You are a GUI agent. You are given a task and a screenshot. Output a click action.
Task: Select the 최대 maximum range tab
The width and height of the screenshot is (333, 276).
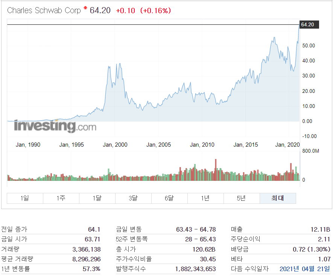click(x=278, y=198)
